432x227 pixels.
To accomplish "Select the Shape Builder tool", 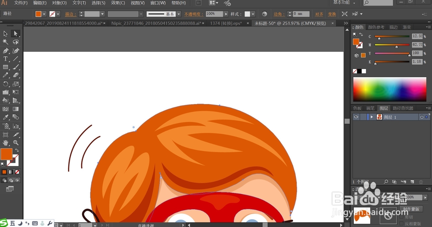I will click(5, 101).
